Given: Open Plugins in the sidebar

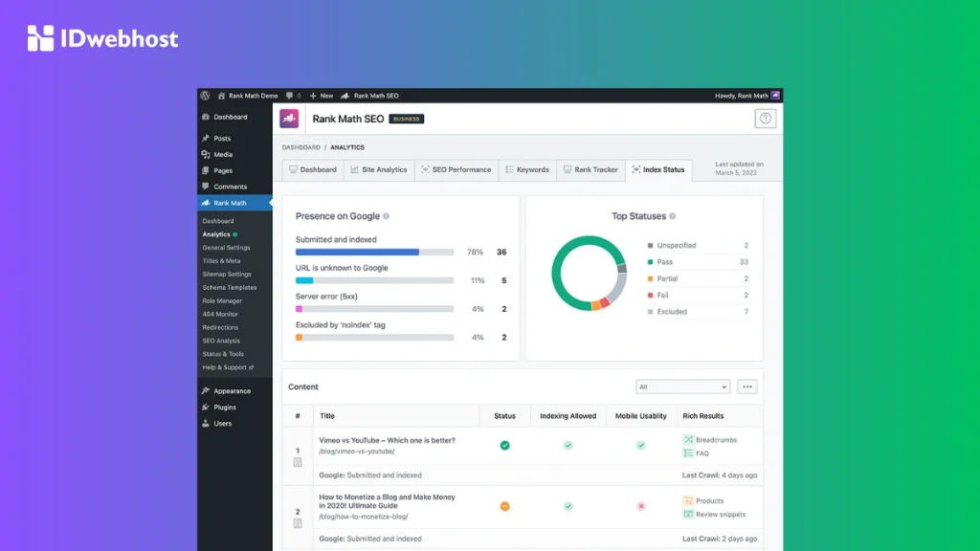Looking at the screenshot, I should pyautogui.click(x=235, y=408).
